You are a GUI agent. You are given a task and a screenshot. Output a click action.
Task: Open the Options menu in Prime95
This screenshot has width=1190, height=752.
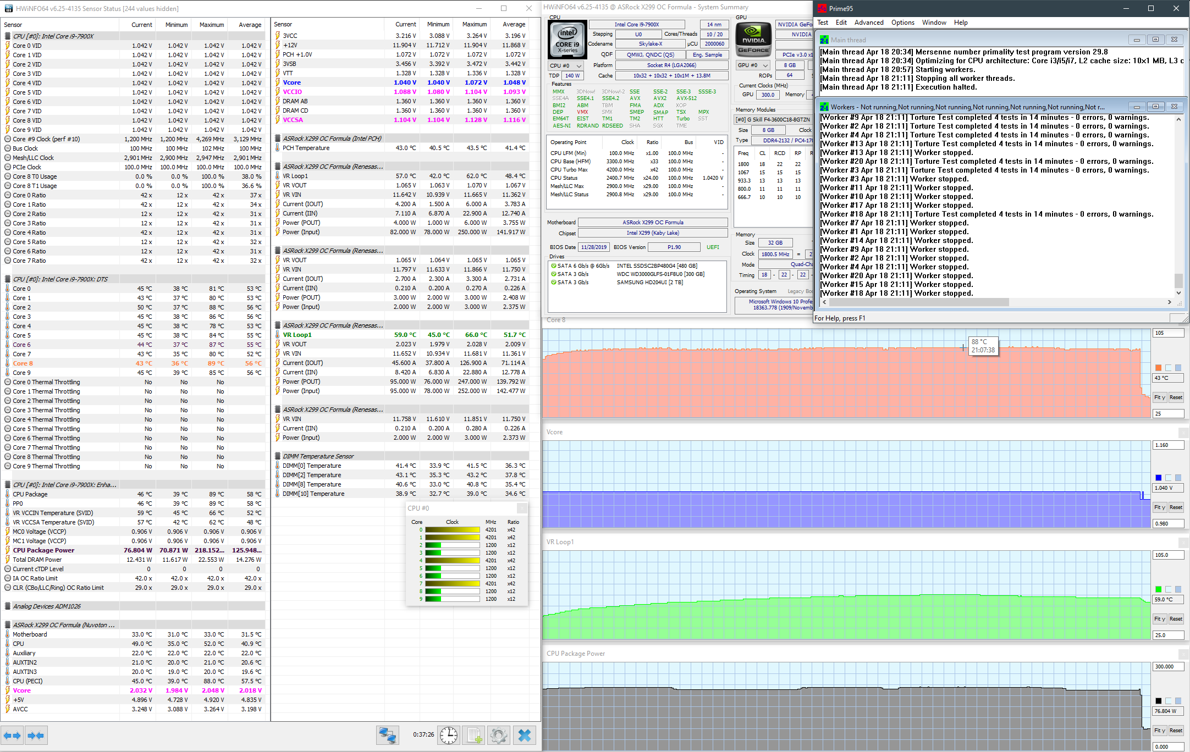(x=902, y=23)
